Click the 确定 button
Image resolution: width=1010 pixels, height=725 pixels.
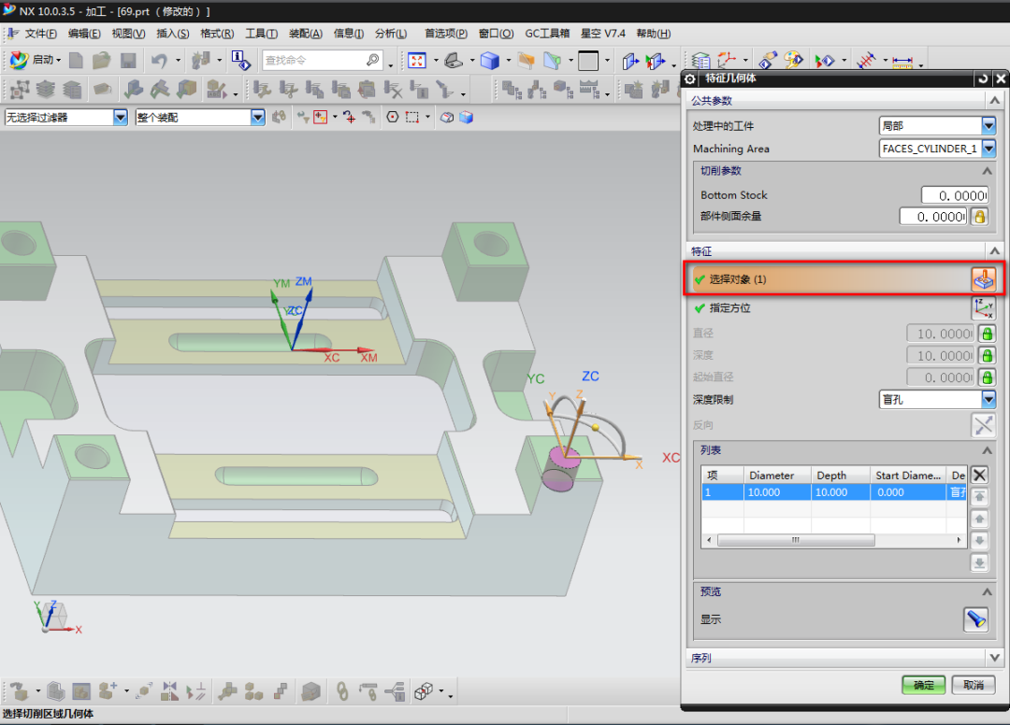tap(923, 685)
